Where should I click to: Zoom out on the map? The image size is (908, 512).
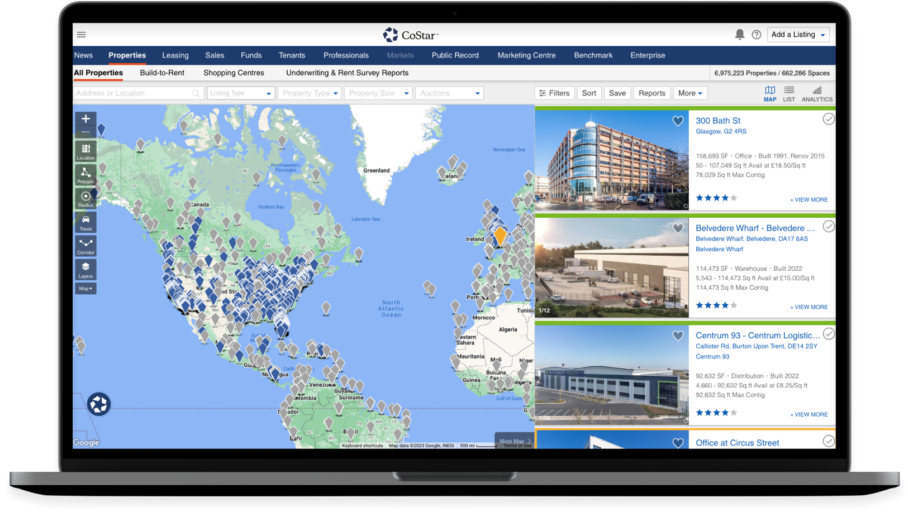click(x=85, y=132)
